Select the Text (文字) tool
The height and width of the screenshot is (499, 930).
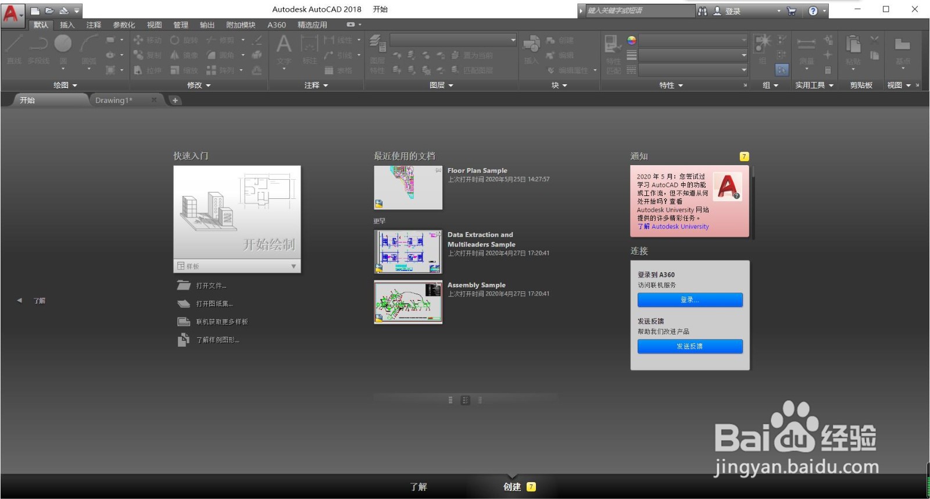point(284,49)
